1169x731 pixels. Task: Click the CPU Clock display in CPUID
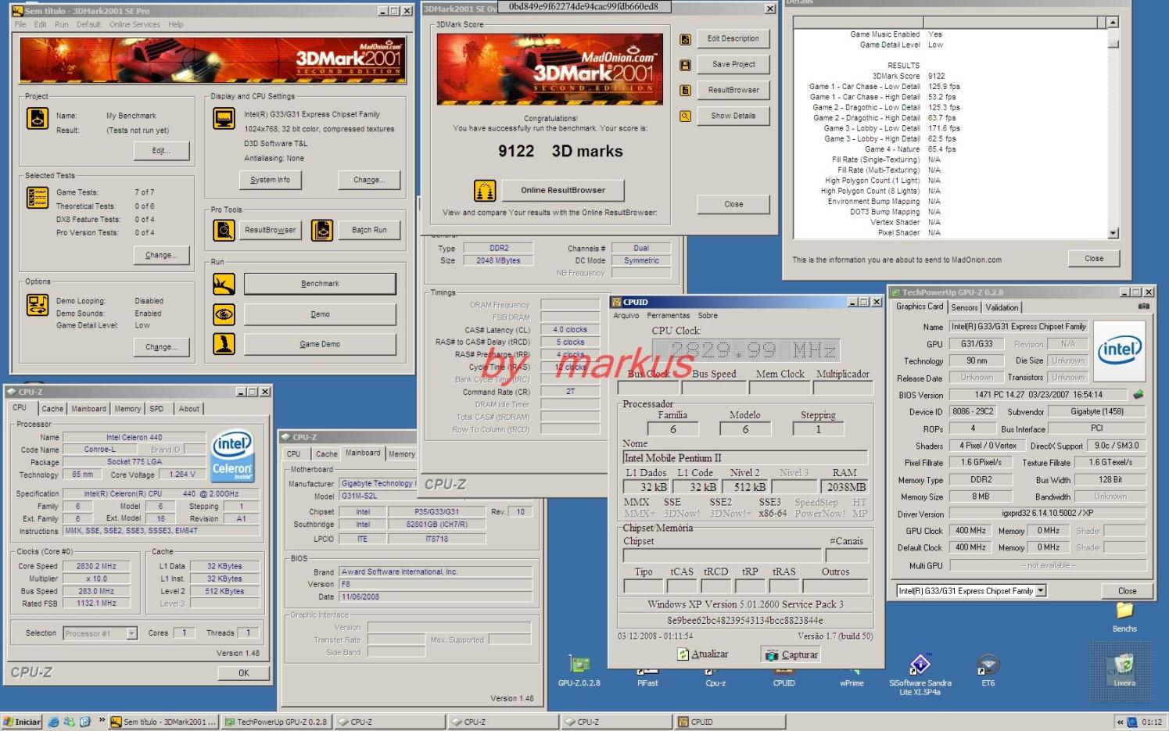pyautogui.click(x=746, y=349)
